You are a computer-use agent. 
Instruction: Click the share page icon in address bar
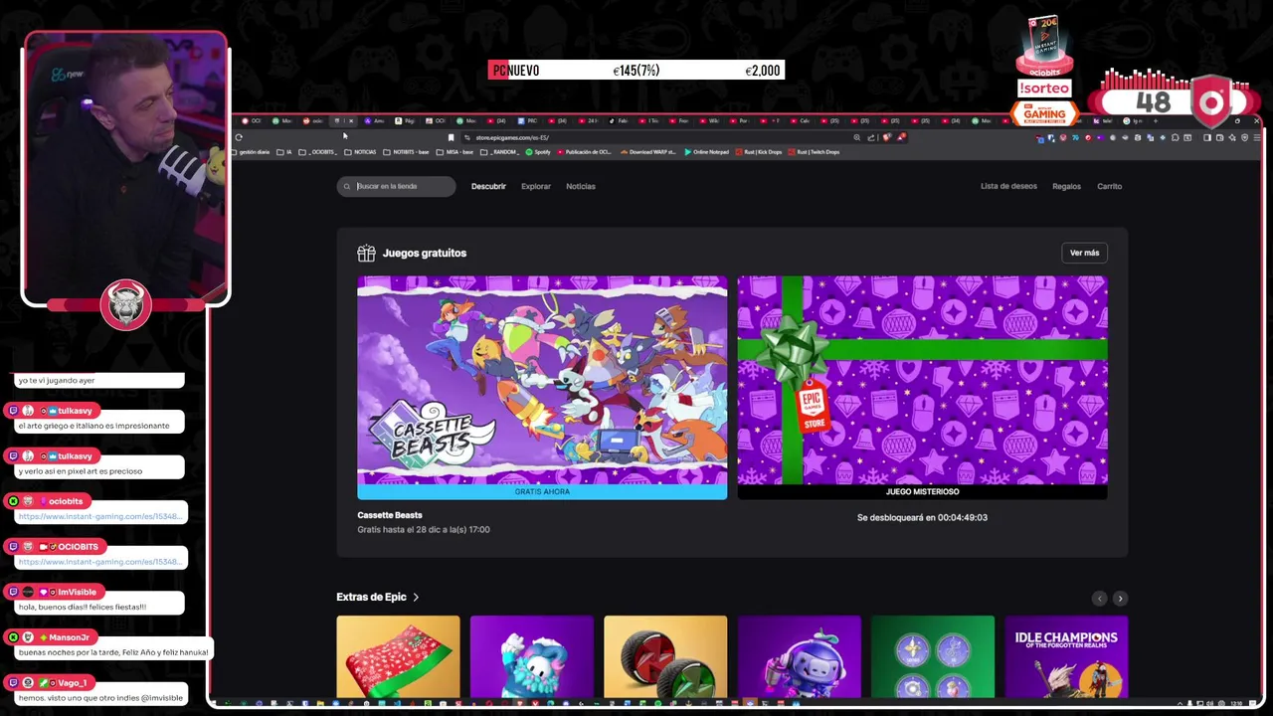pos(871,137)
